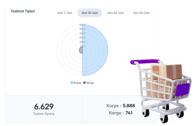Click the dark Kargo legend dot
Screen dimensions: 196x126
click(84, 83)
